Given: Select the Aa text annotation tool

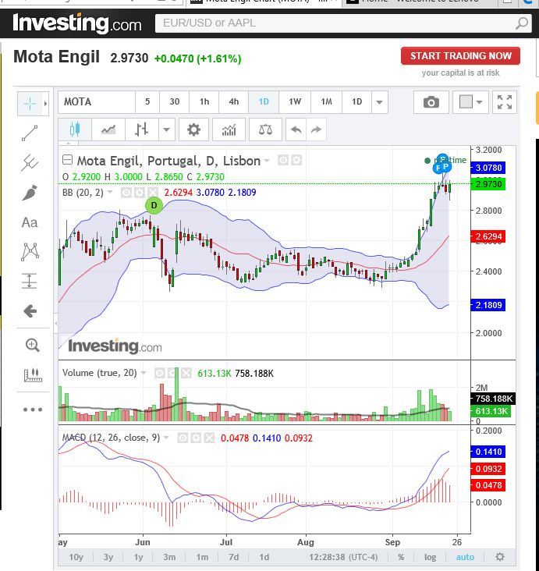Looking at the screenshot, I should point(30,222).
